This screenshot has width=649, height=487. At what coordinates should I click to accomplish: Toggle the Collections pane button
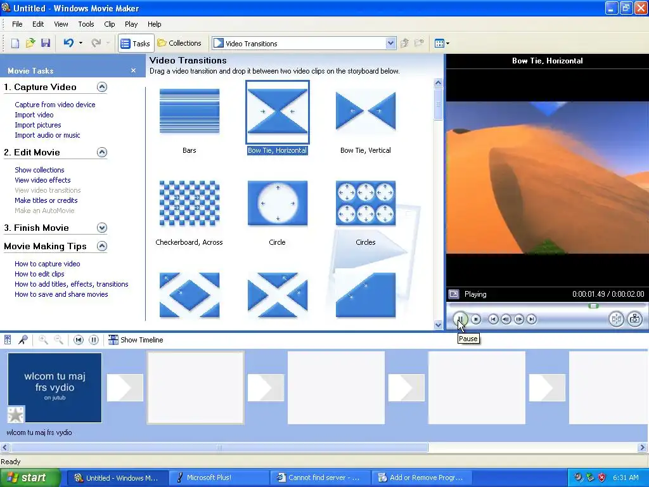(179, 43)
